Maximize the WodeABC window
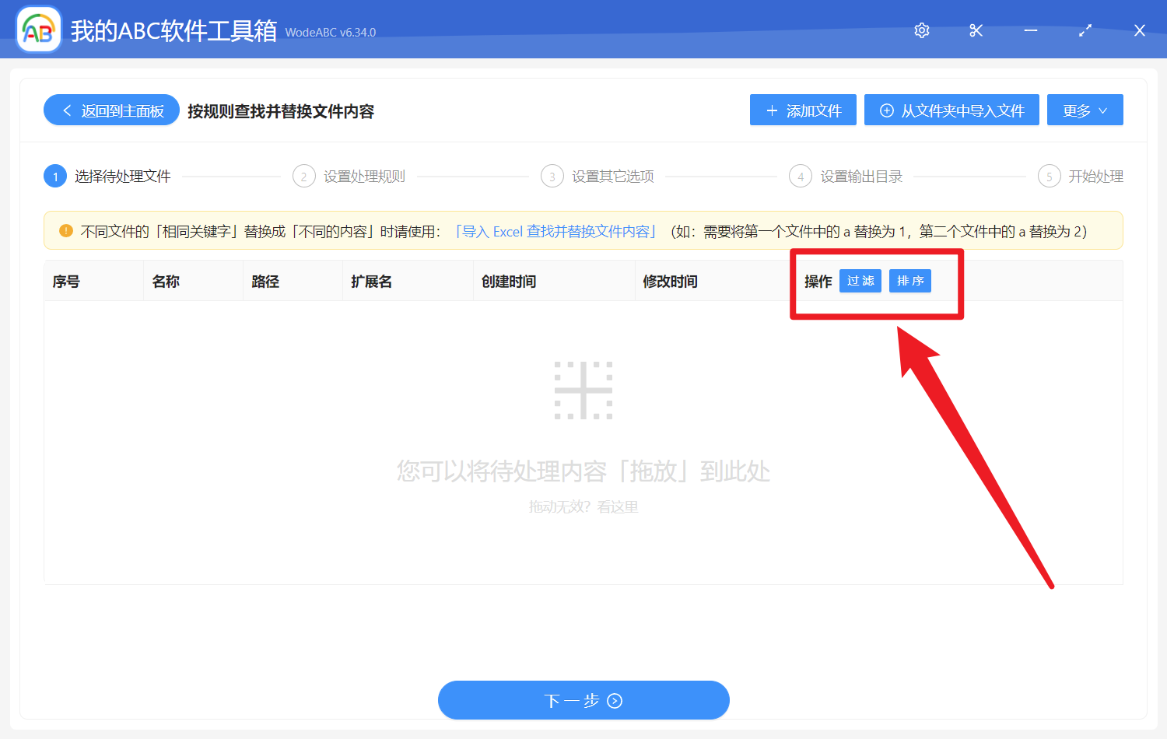 1085,30
